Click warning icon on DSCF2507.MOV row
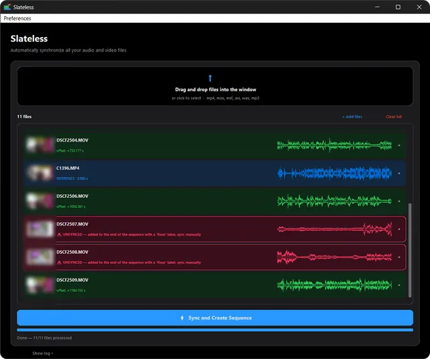This screenshot has width=430, height=359. click(x=59, y=234)
